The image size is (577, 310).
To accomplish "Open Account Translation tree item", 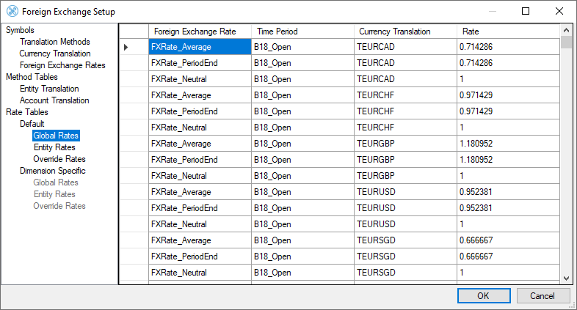I will coord(54,100).
